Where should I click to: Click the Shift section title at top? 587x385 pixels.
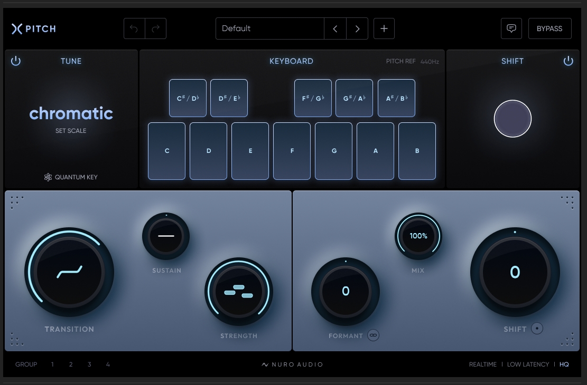[x=513, y=61]
